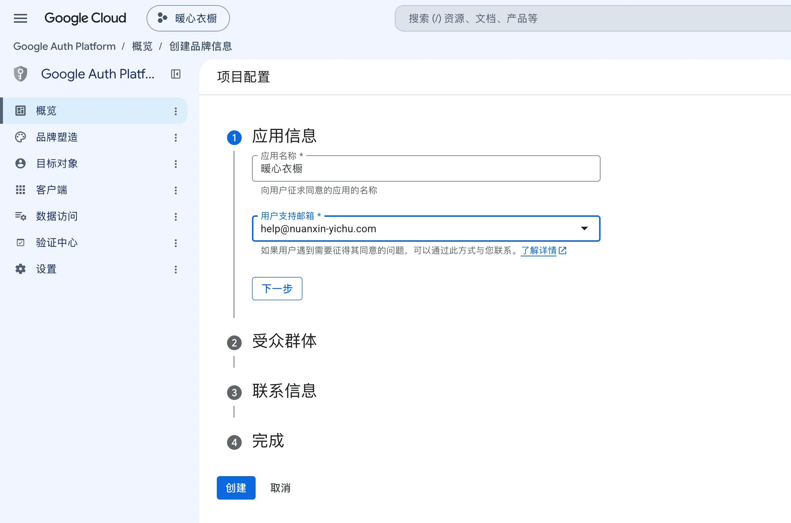The image size is (791, 523).
Task: Collapse the sidebar with the panel toggle icon
Action: tap(176, 74)
